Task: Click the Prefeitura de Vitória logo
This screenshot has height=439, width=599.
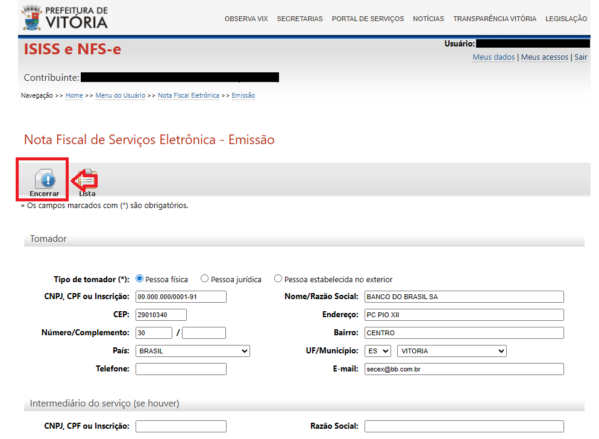Action: click(65, 17)
